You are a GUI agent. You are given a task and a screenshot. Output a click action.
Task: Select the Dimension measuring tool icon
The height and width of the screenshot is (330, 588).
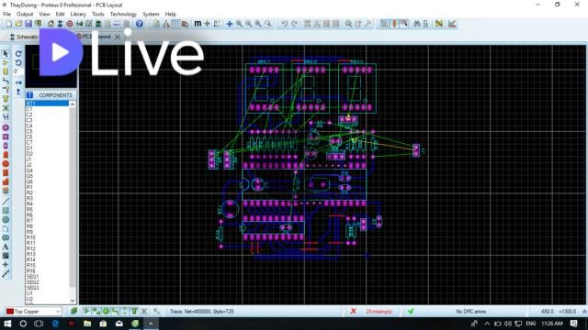[6, 274]
